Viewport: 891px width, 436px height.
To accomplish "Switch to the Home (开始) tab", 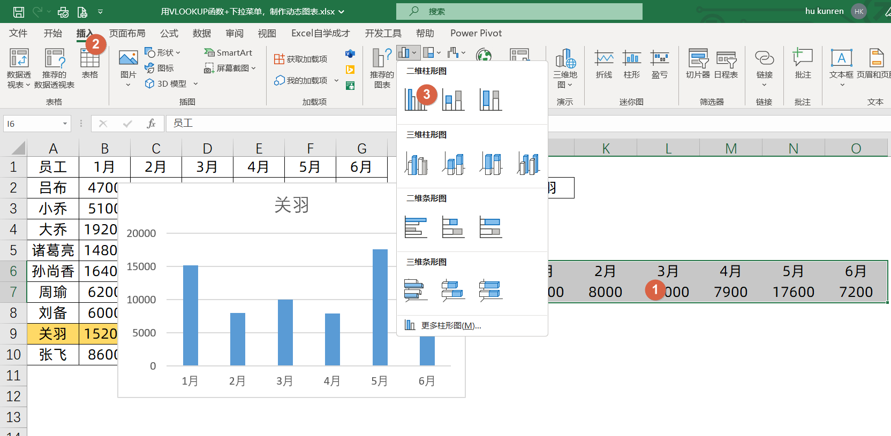I will [52, 33].
